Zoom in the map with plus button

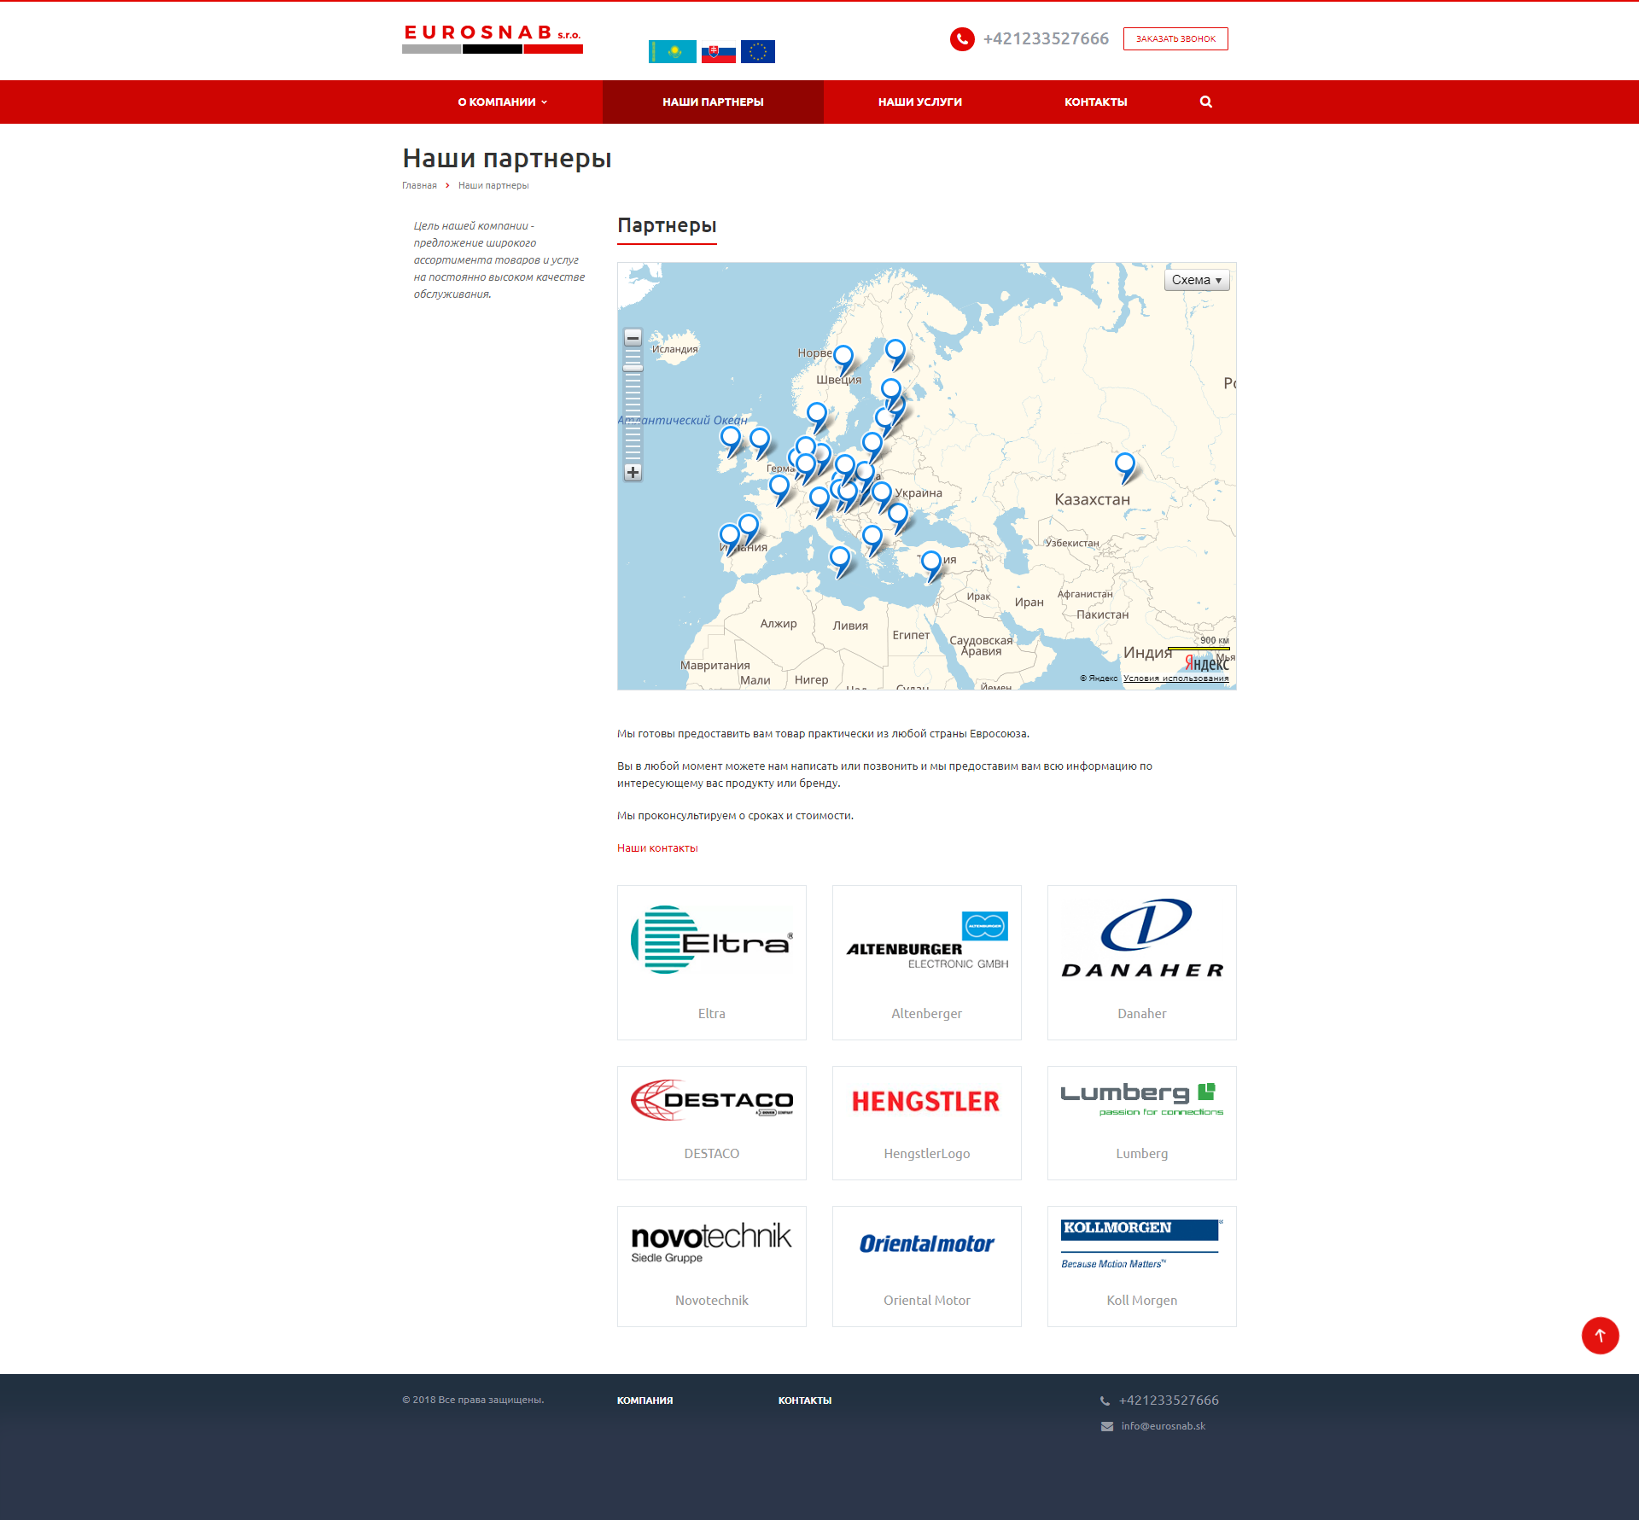[x=633, y=472]
